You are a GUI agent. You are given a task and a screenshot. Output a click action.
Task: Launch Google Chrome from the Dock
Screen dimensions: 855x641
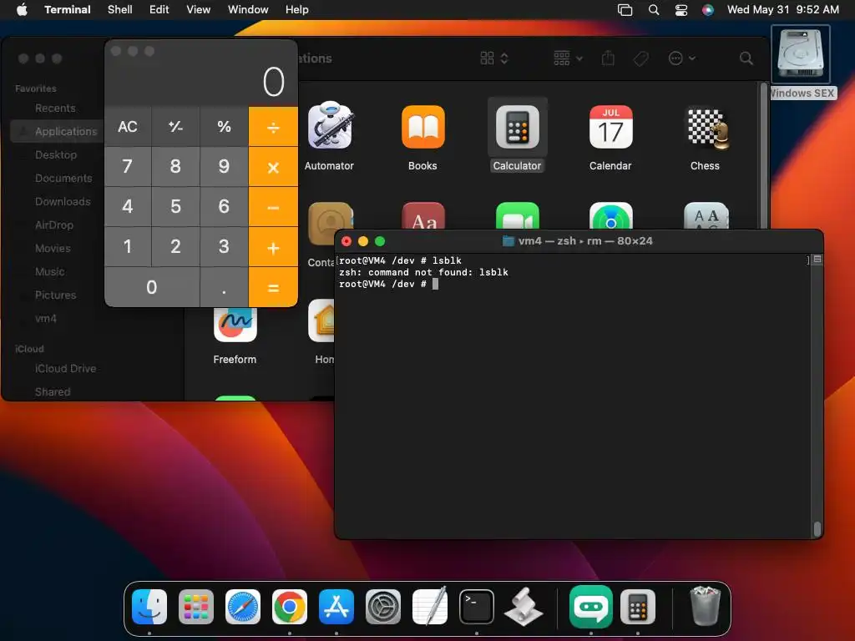290,606
